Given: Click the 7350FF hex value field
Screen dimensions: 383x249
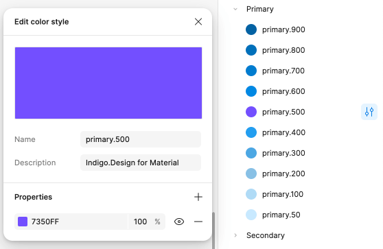Looking at the screenshot, I should (79, 222).
